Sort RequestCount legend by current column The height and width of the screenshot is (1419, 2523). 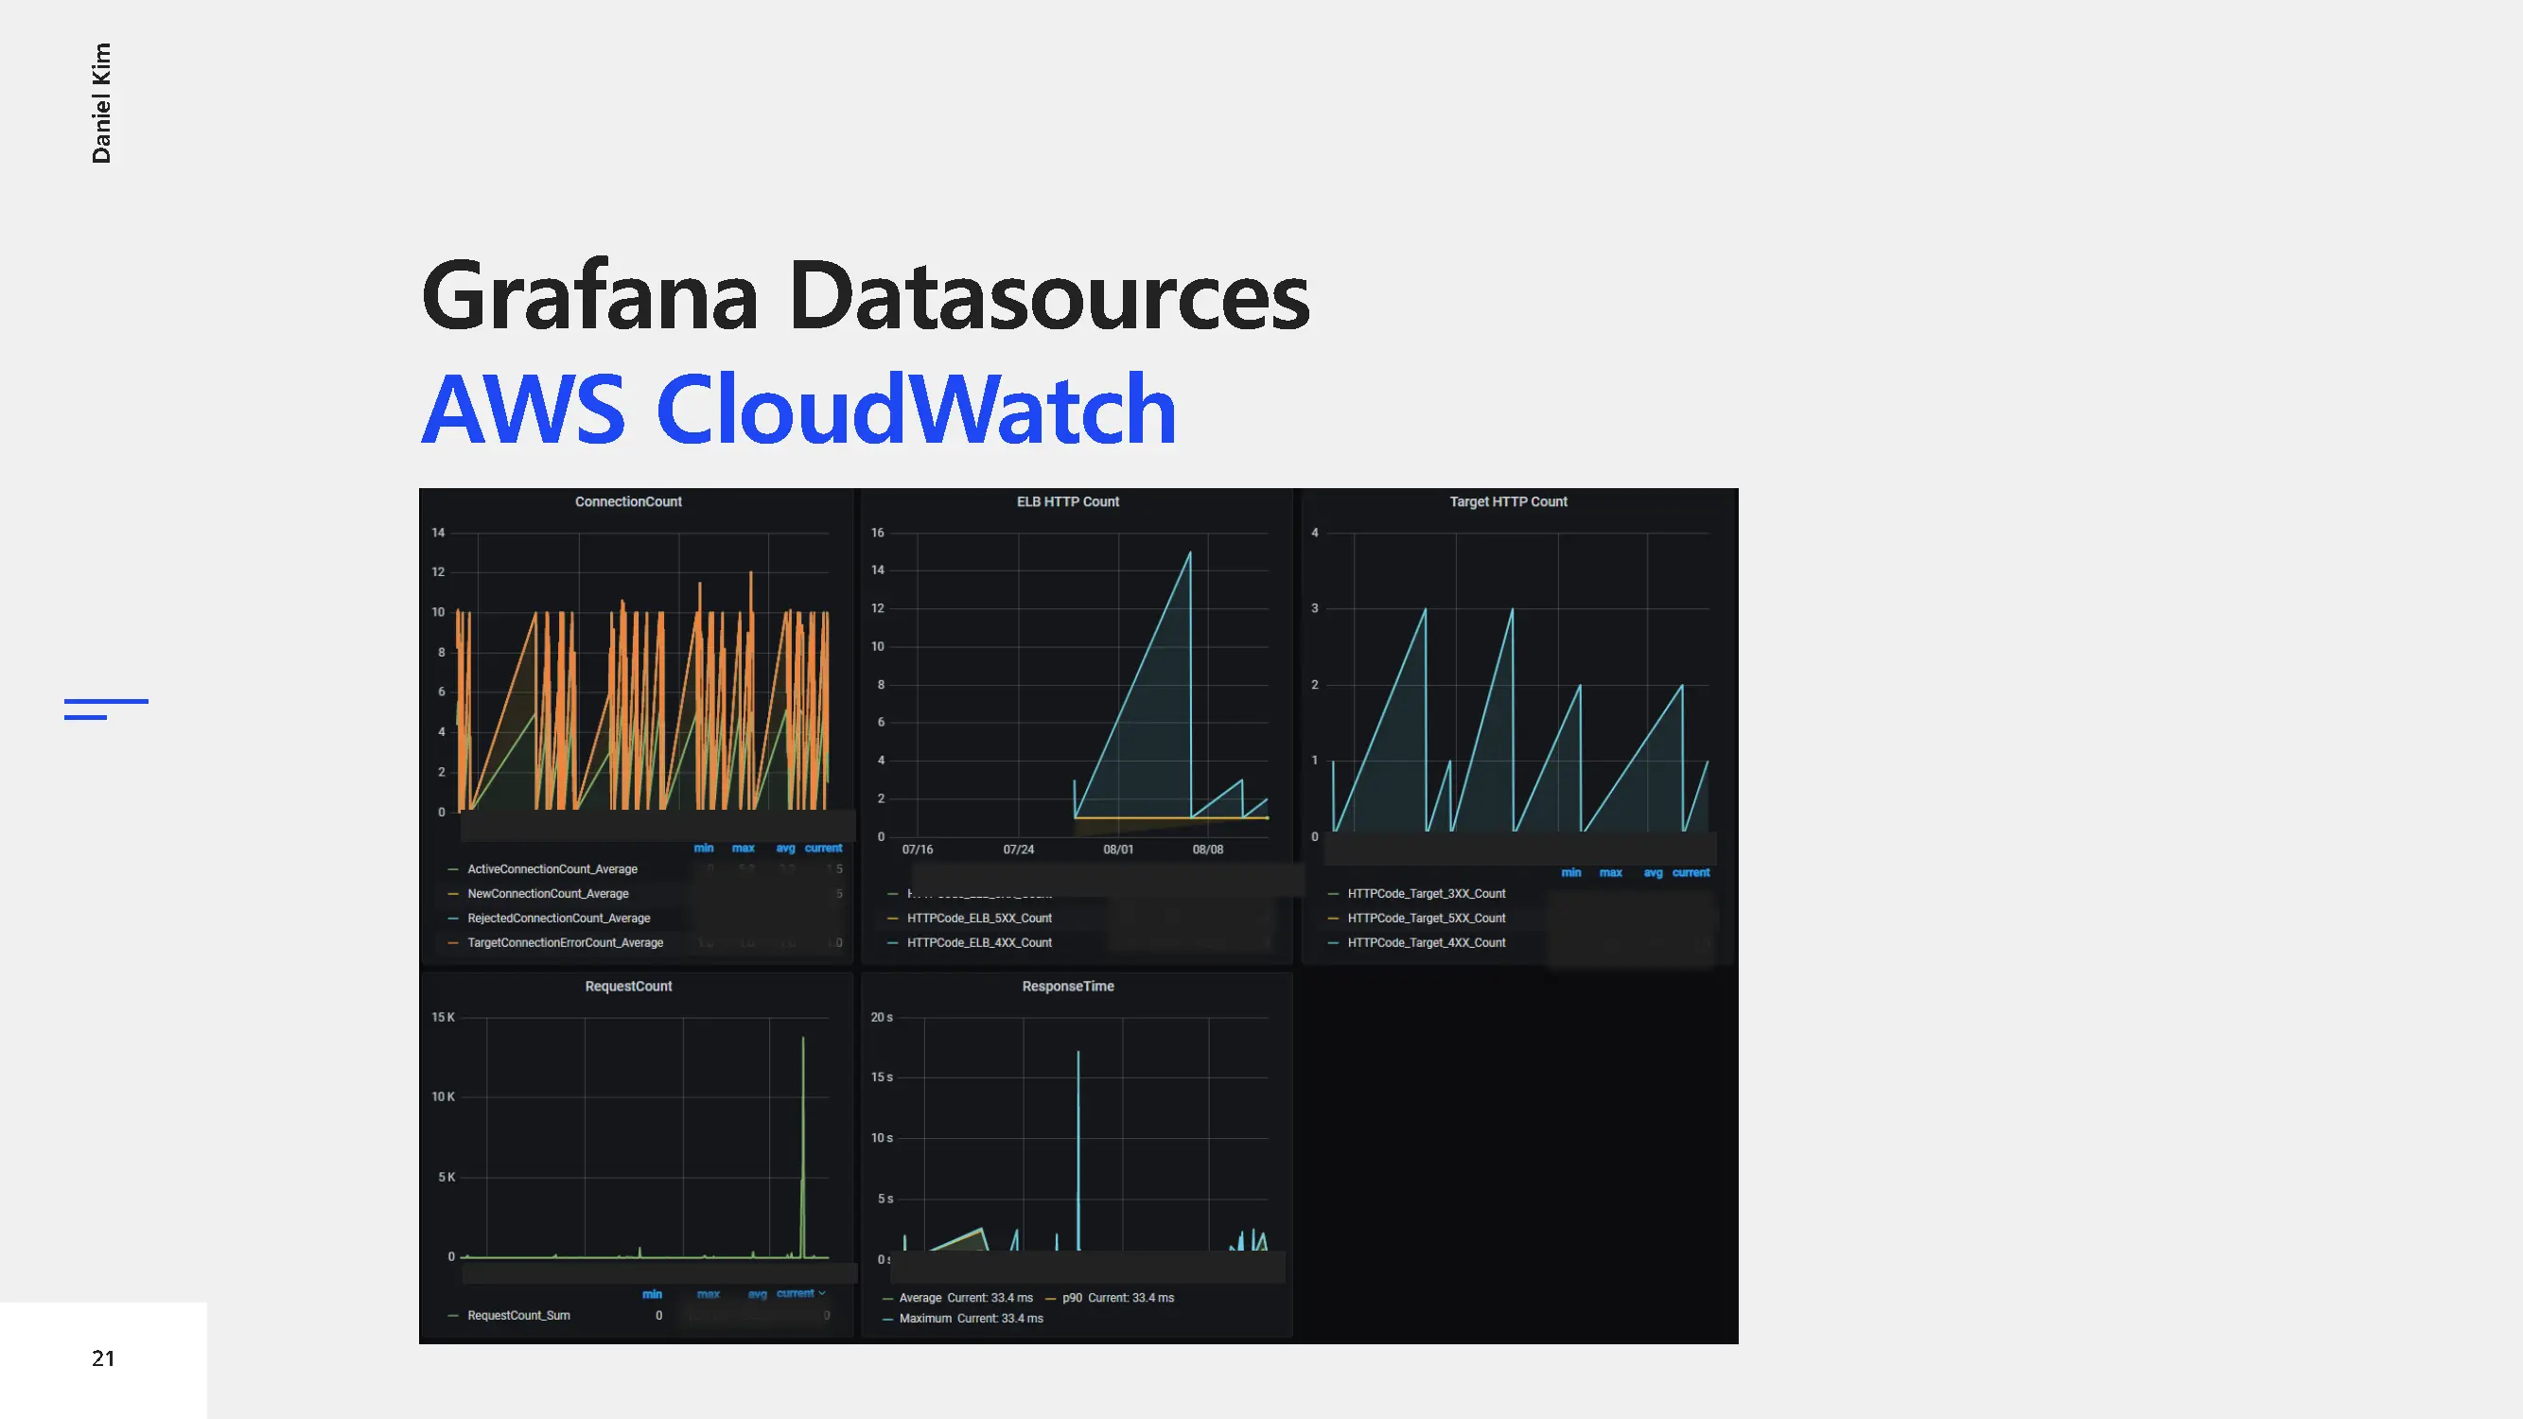(796, 1293)
